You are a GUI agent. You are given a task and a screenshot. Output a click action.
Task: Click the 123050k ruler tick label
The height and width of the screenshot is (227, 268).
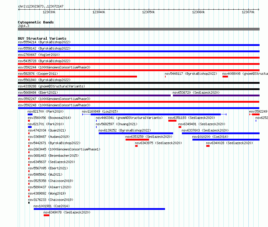tap(148, 12)
